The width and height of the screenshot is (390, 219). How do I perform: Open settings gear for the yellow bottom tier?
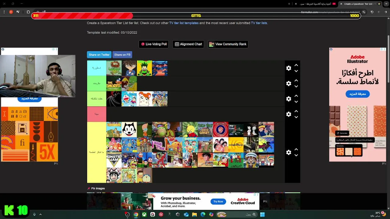(x=289, y=152)
